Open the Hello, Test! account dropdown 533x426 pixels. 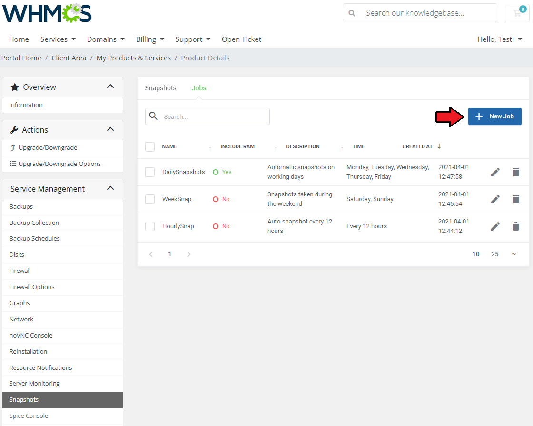[x=499, y=39]
